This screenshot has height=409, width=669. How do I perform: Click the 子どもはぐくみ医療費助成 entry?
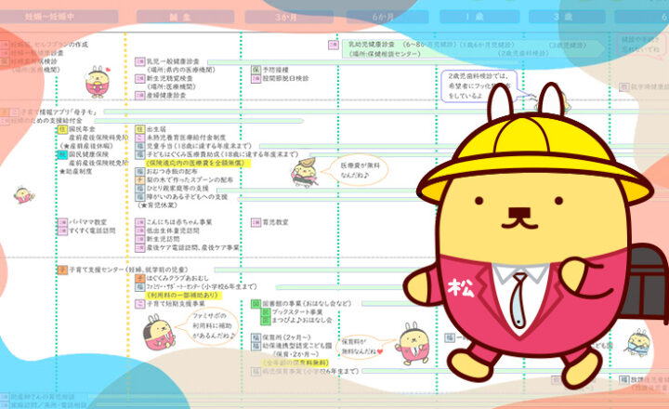pos(222,154)
